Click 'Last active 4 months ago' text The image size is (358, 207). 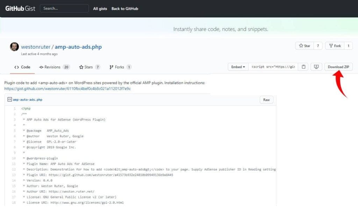click(x=39, y=54)
